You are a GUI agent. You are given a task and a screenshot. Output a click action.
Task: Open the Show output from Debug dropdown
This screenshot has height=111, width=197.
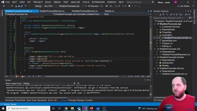coord(42,84)
